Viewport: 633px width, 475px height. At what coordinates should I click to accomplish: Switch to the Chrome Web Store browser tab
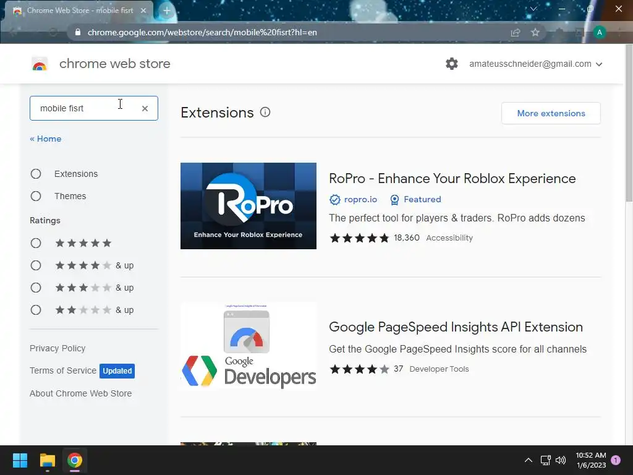[x=80, y=11]
